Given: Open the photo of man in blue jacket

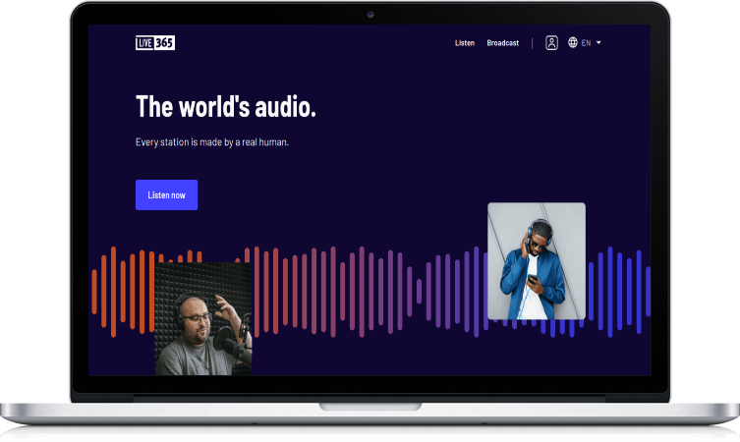Looking at the screenshot, I should click(x=536, y=260).
